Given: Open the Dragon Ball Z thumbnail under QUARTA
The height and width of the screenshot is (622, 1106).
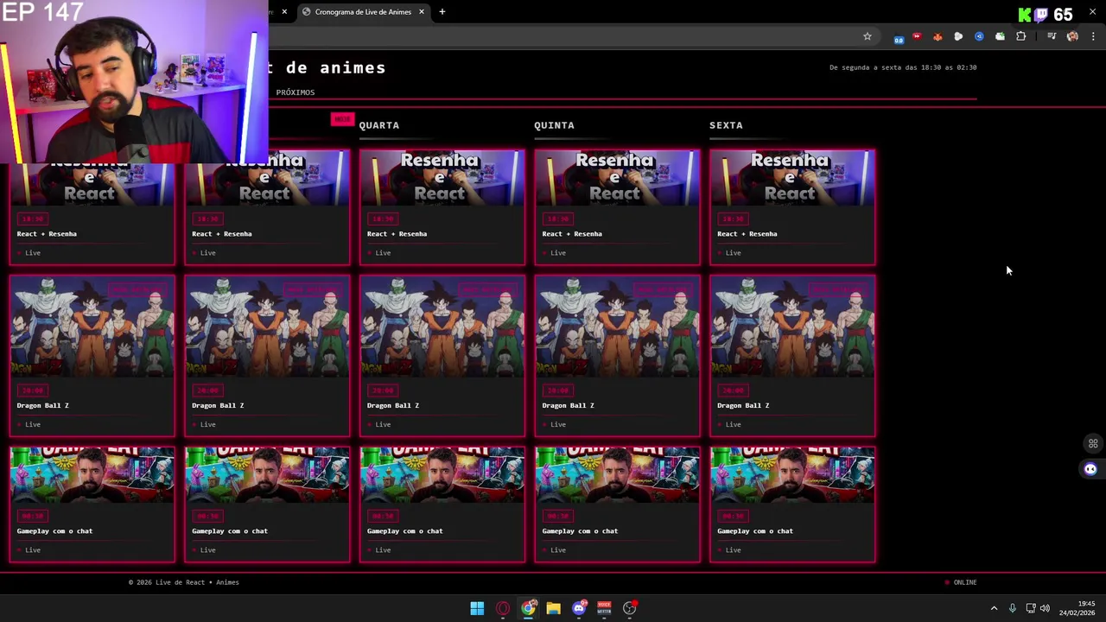Looking at the screenshot, I should pos(442,327).
